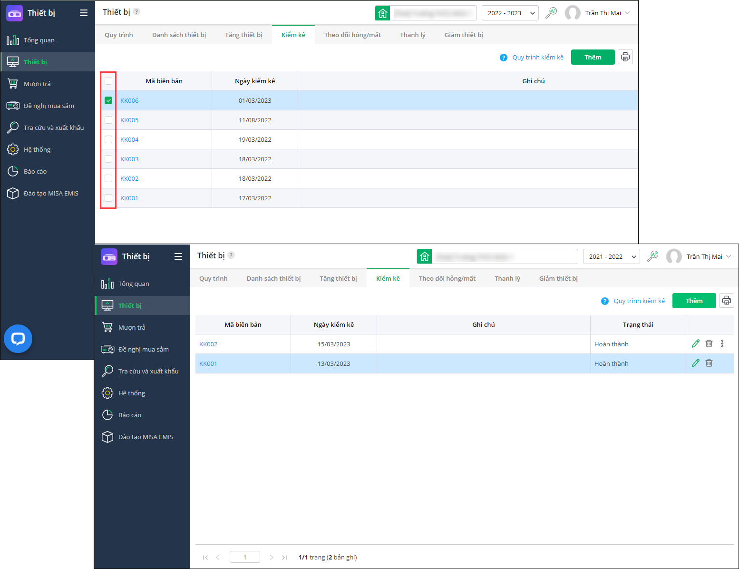
Task: Click the page number input field
Action: tap(245, 557)
